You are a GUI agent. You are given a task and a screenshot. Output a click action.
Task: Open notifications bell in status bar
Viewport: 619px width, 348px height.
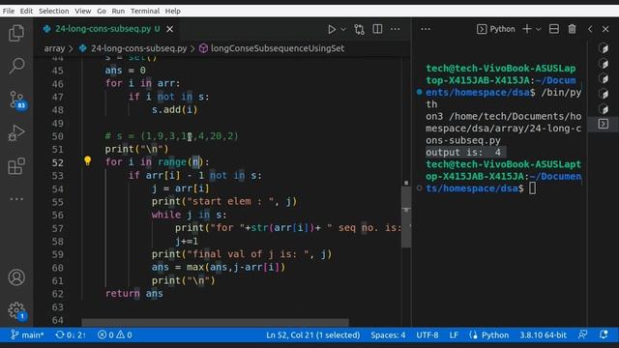pyautogui.click(x=604, y=335)
